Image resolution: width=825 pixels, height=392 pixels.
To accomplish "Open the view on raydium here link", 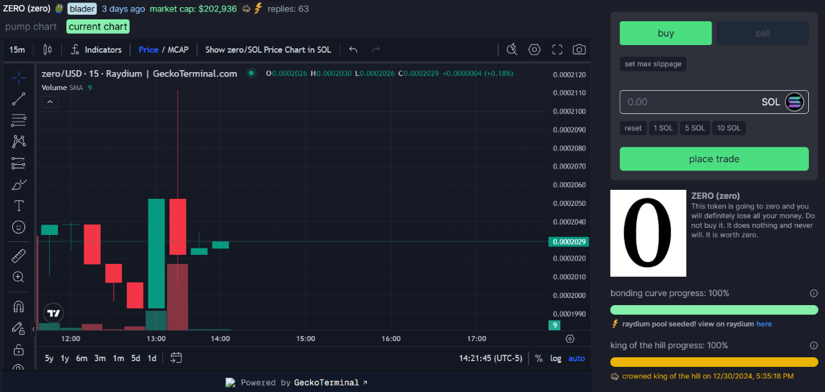I will [x=764, y=324].
